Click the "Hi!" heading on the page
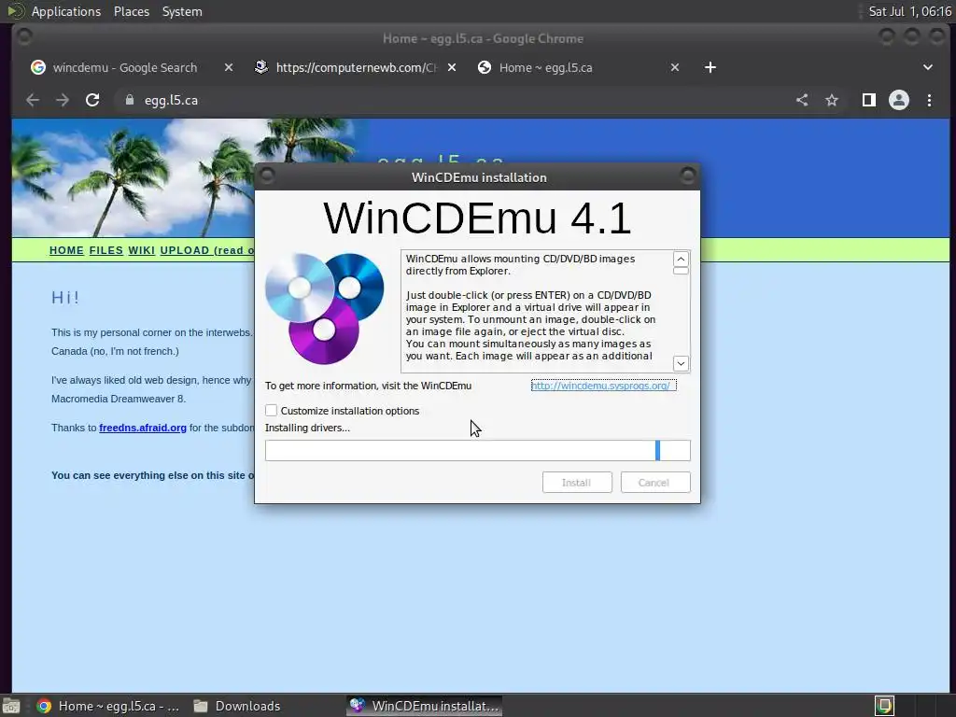The width and height of the screenshot is (956, 717). (x=66, y=298)
